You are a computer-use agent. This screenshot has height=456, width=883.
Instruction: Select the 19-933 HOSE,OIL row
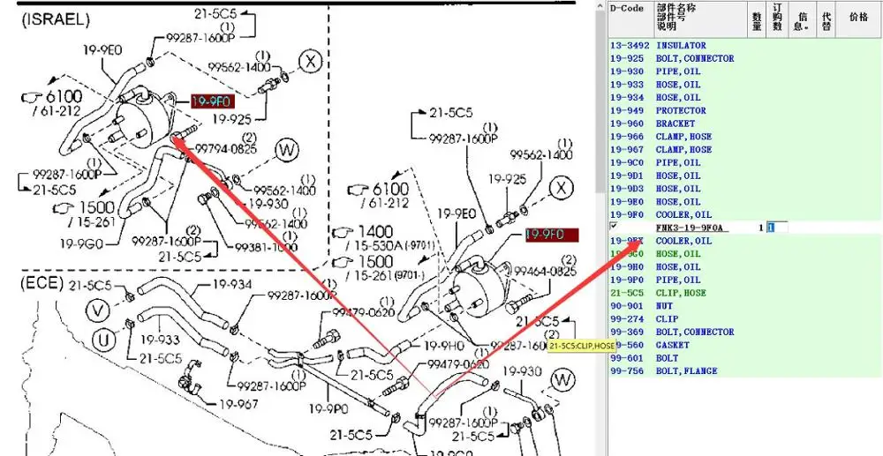(743, 85)
